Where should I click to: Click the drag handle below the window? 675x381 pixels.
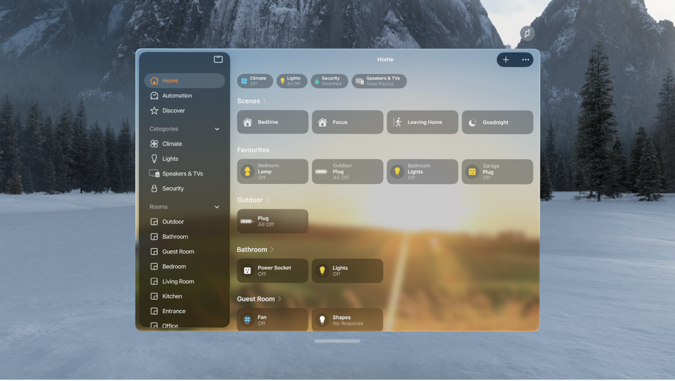[337, 340]
